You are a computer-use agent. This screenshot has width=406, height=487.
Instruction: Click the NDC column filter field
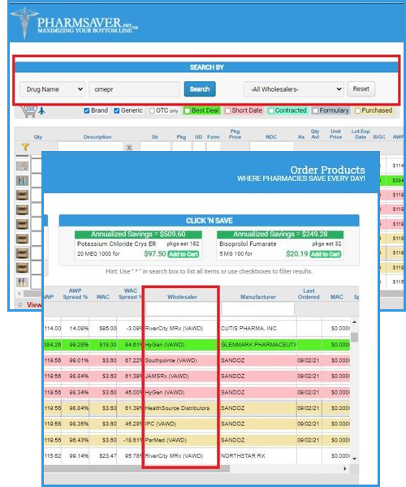pyautogui.click(x=271, y=146)
